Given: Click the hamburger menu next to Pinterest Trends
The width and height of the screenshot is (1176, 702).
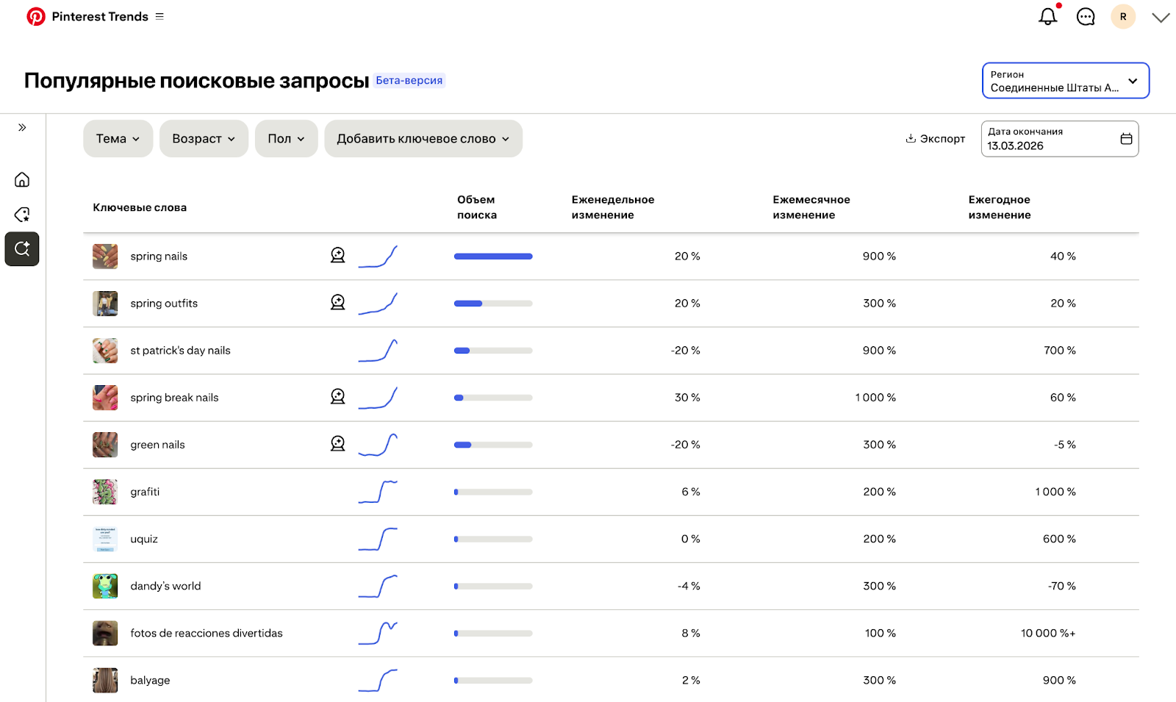Looking at the screenshot, I should point(159,16).
